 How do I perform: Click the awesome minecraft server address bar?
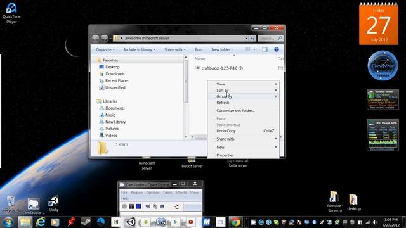(x=180, y=38)
